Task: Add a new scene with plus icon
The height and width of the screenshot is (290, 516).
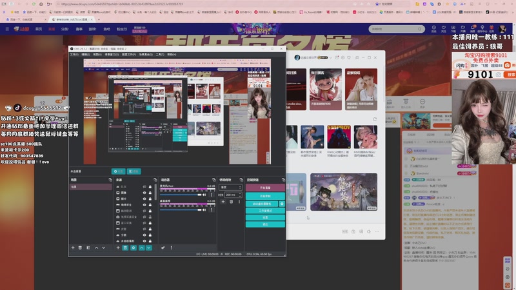Action: (x=73, y=247)
